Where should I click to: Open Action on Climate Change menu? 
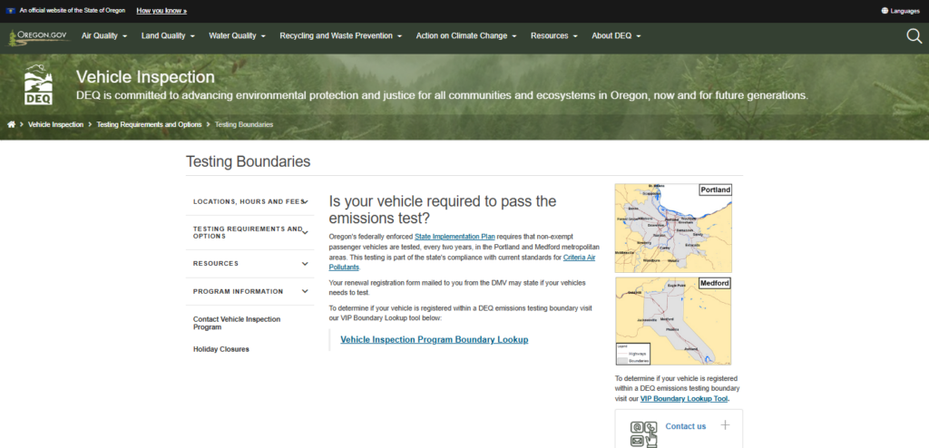pos(465,36)
